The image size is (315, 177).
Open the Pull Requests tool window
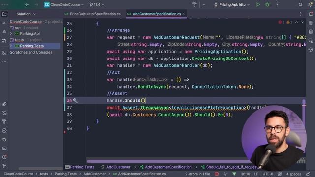pos(4,40)
